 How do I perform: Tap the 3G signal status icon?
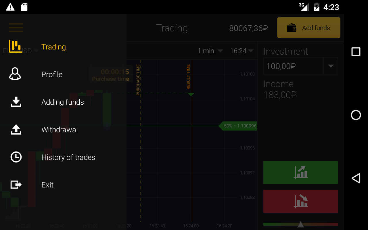(304, 7)
